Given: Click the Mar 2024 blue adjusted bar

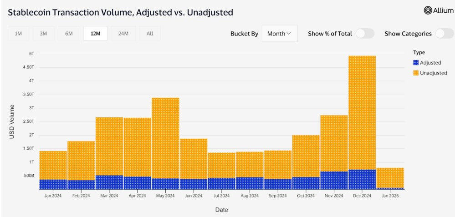Looking at the screenshot, I should tap(109, 182).
